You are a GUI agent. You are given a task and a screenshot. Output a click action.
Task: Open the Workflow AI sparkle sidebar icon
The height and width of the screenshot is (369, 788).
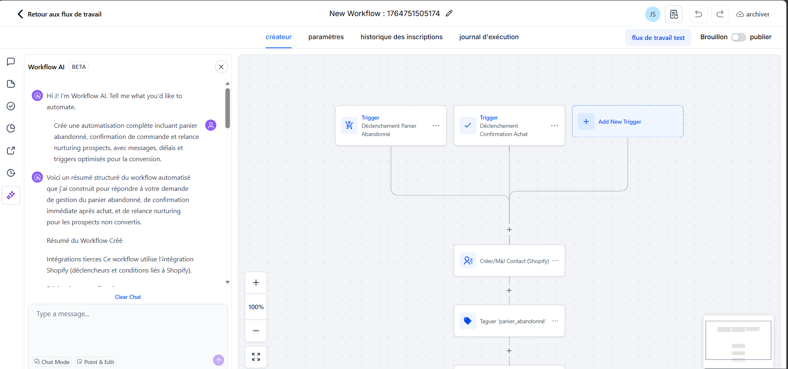[x=11, y=195]
